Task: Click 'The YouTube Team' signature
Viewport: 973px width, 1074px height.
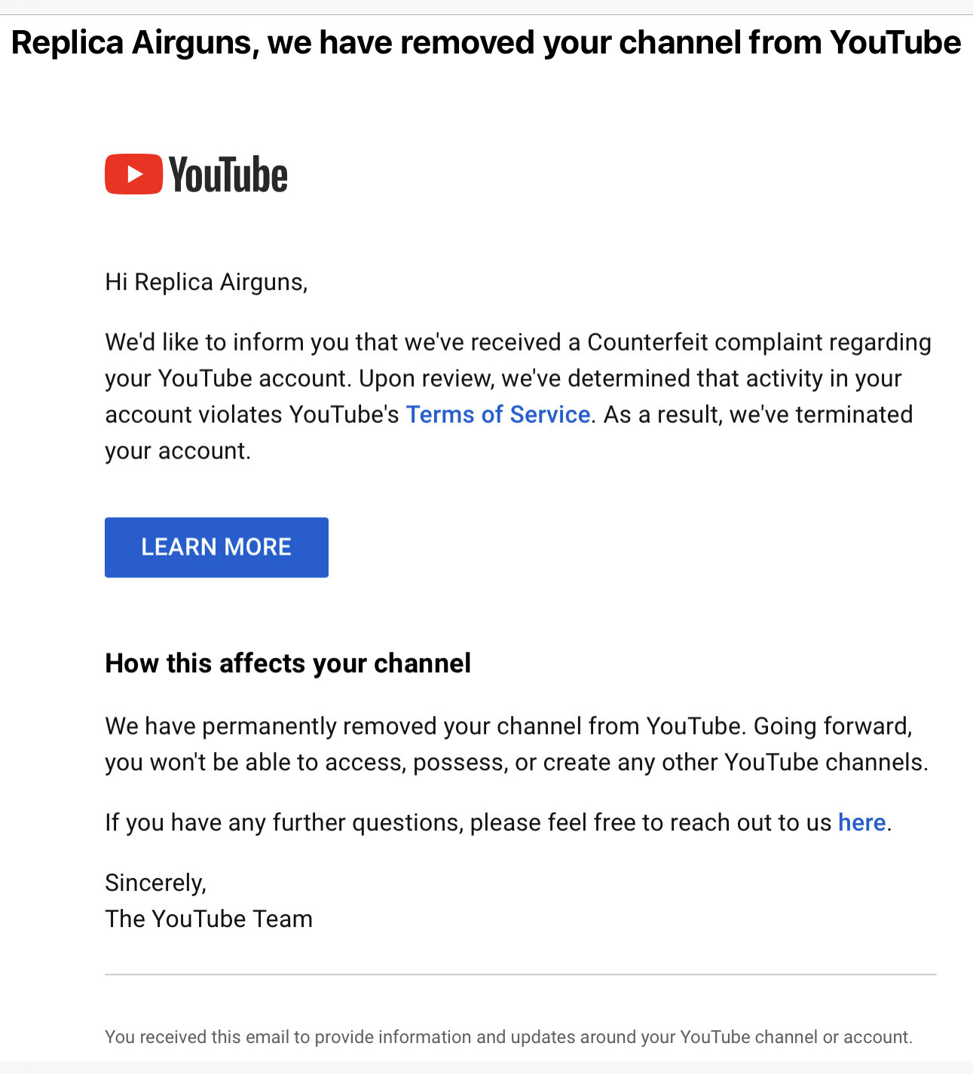Action: click(209, 919)
